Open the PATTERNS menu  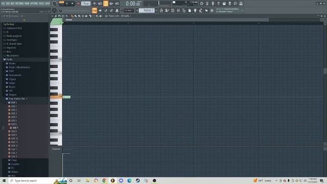coord(19,4)
